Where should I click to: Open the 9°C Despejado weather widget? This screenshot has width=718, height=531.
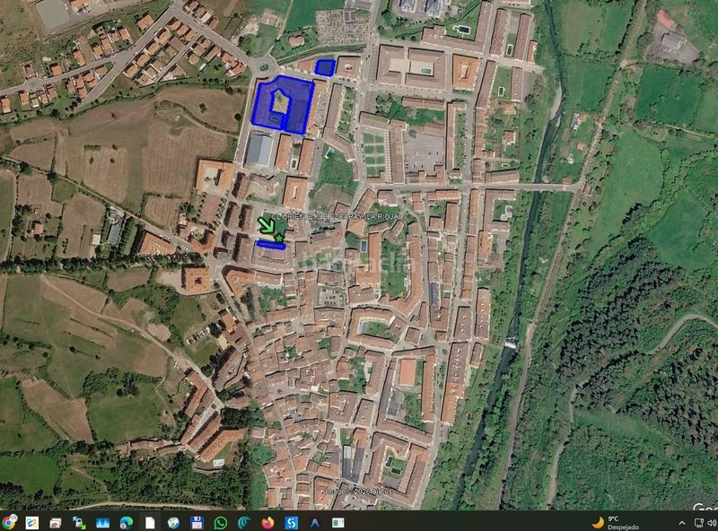point(615,522)
